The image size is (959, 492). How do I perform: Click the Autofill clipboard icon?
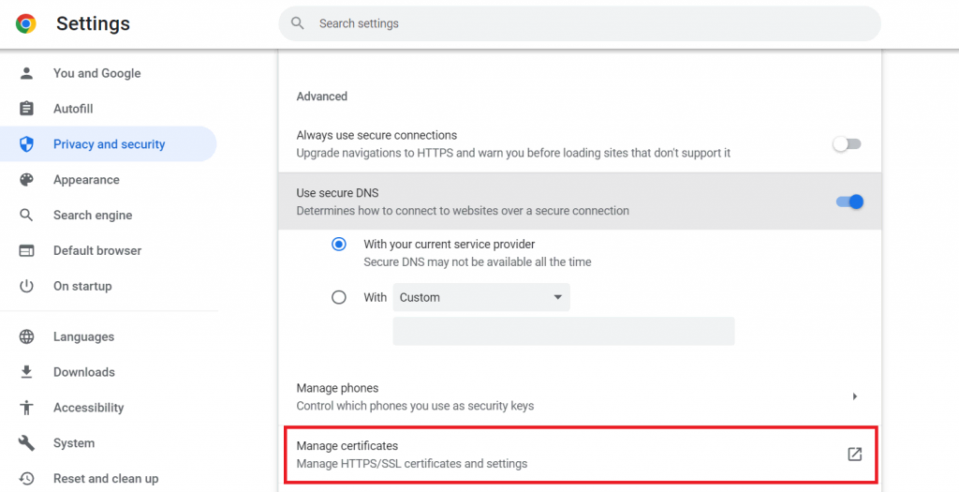26,109
